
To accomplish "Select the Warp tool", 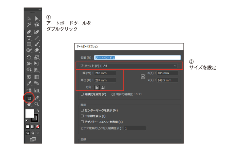I will click(x=29, y=64).
